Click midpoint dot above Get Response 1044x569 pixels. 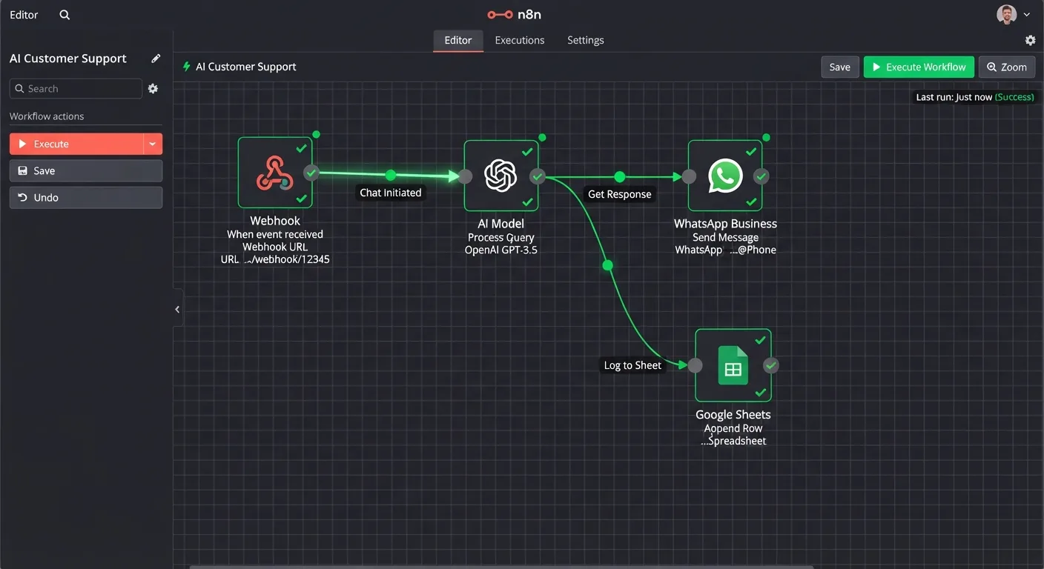point(620,176)
